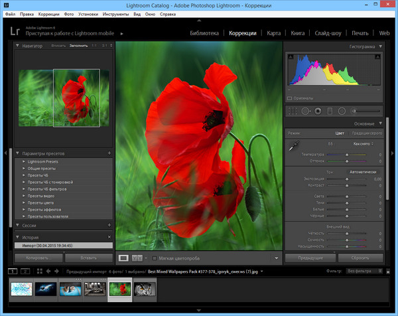Click the Сбросить button
The width and height of the screenshot is (398, 316).
click(x=360, y=257)
